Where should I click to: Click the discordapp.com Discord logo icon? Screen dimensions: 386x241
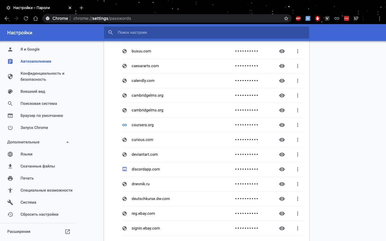pyautogui.click(x=125, y=169)
